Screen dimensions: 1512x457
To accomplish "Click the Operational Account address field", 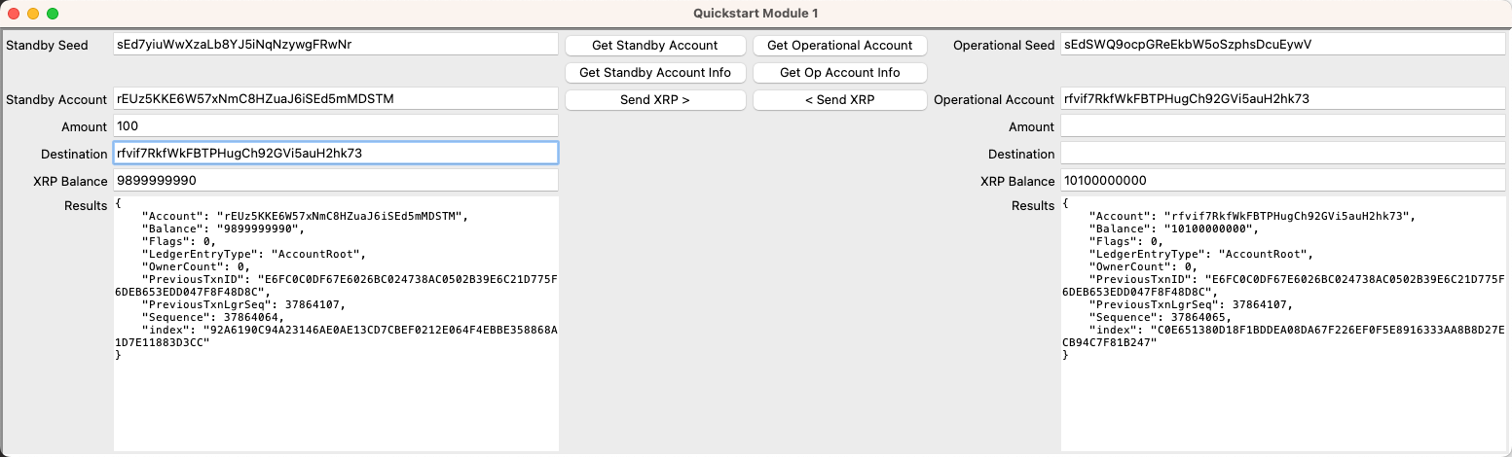I will coord(1282,99).
